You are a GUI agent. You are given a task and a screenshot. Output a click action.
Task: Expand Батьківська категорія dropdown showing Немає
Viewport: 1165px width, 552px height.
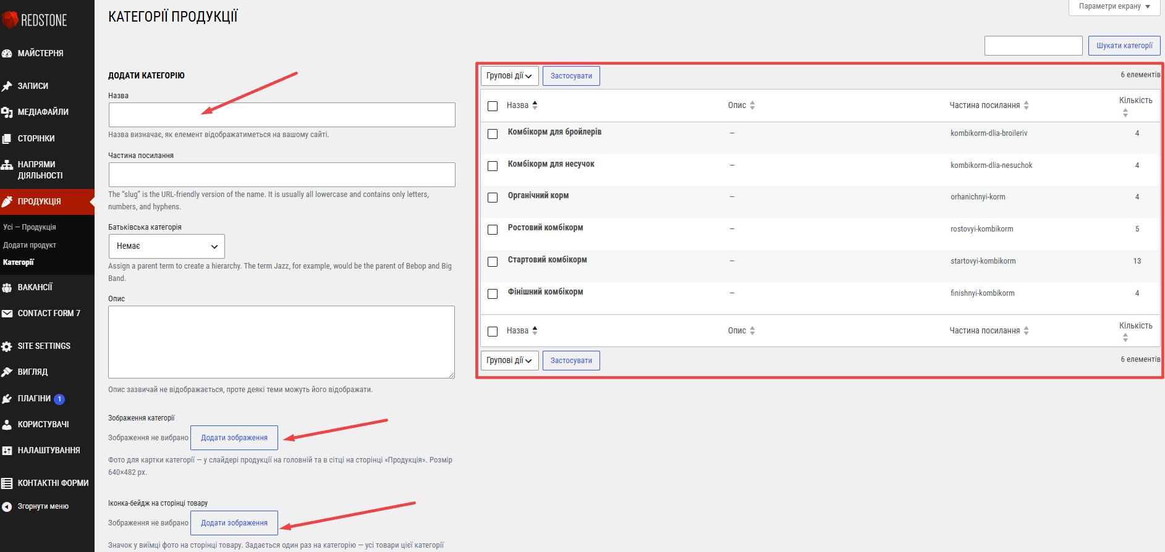(167, 246)
